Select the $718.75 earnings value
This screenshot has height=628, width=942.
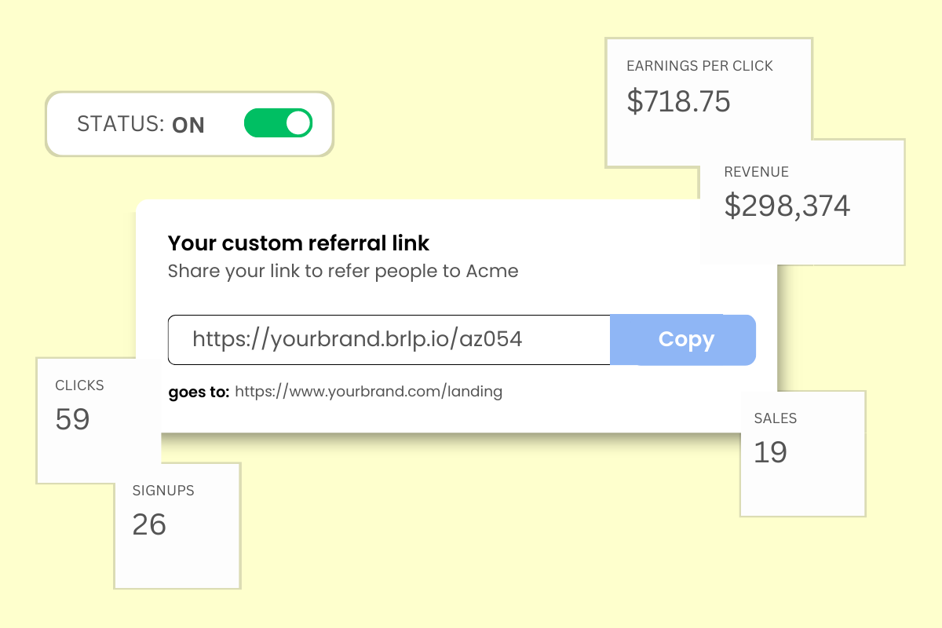pos(678,102)
